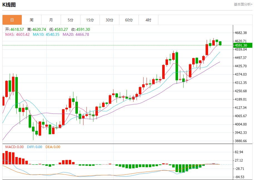Click the DIFF: 0.00 indicator label
This screenshot has width=254, height=180.
(34, 147)
